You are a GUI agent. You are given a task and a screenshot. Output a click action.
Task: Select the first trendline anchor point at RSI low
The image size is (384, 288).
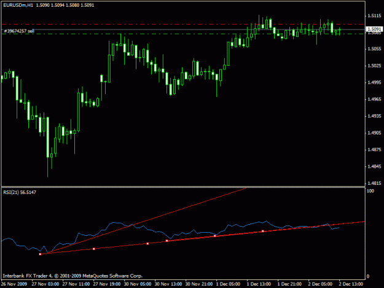pyautogui.click(x=40, y=254)
